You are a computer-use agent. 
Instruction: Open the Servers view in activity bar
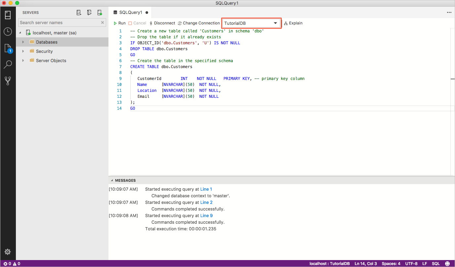coord(8,15)
